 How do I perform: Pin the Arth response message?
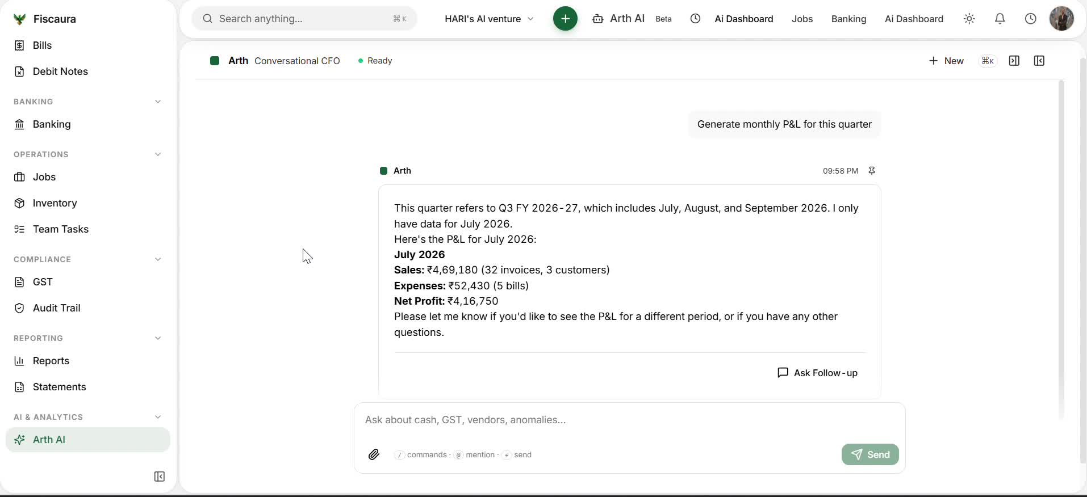(x=872, y=171)
